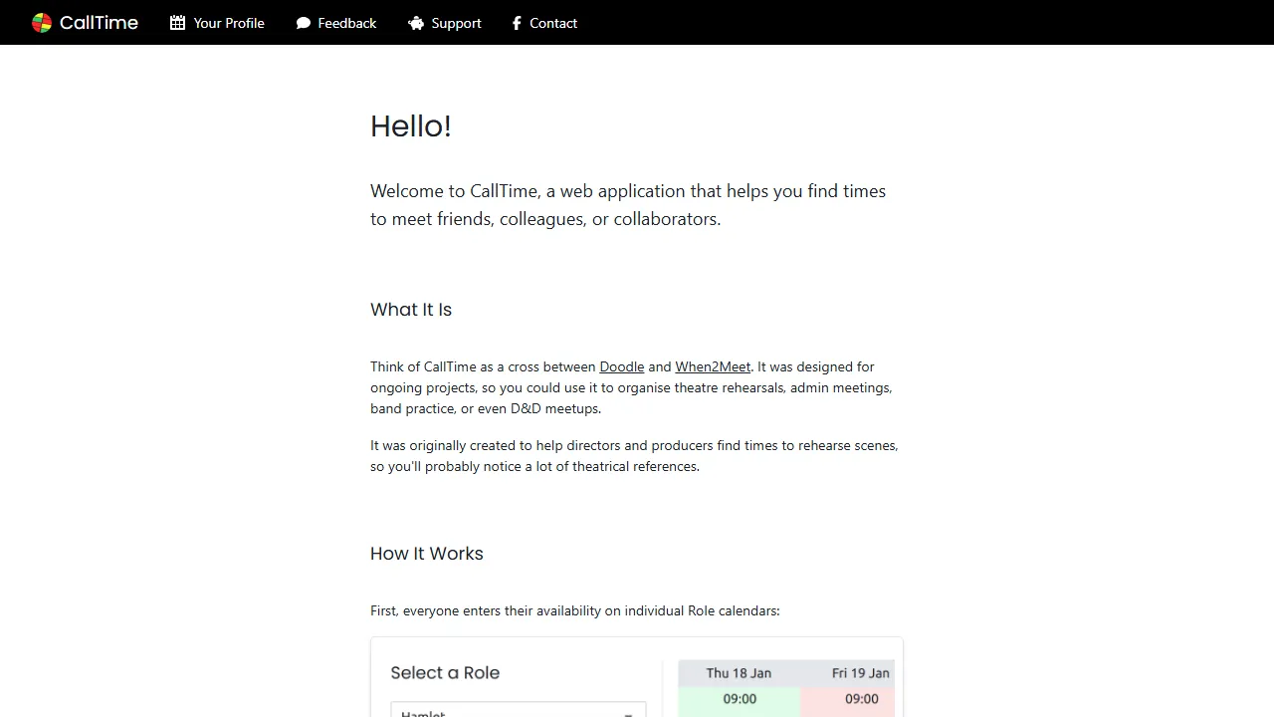Click the CallTime pie chart logo icon

(42, 22)
